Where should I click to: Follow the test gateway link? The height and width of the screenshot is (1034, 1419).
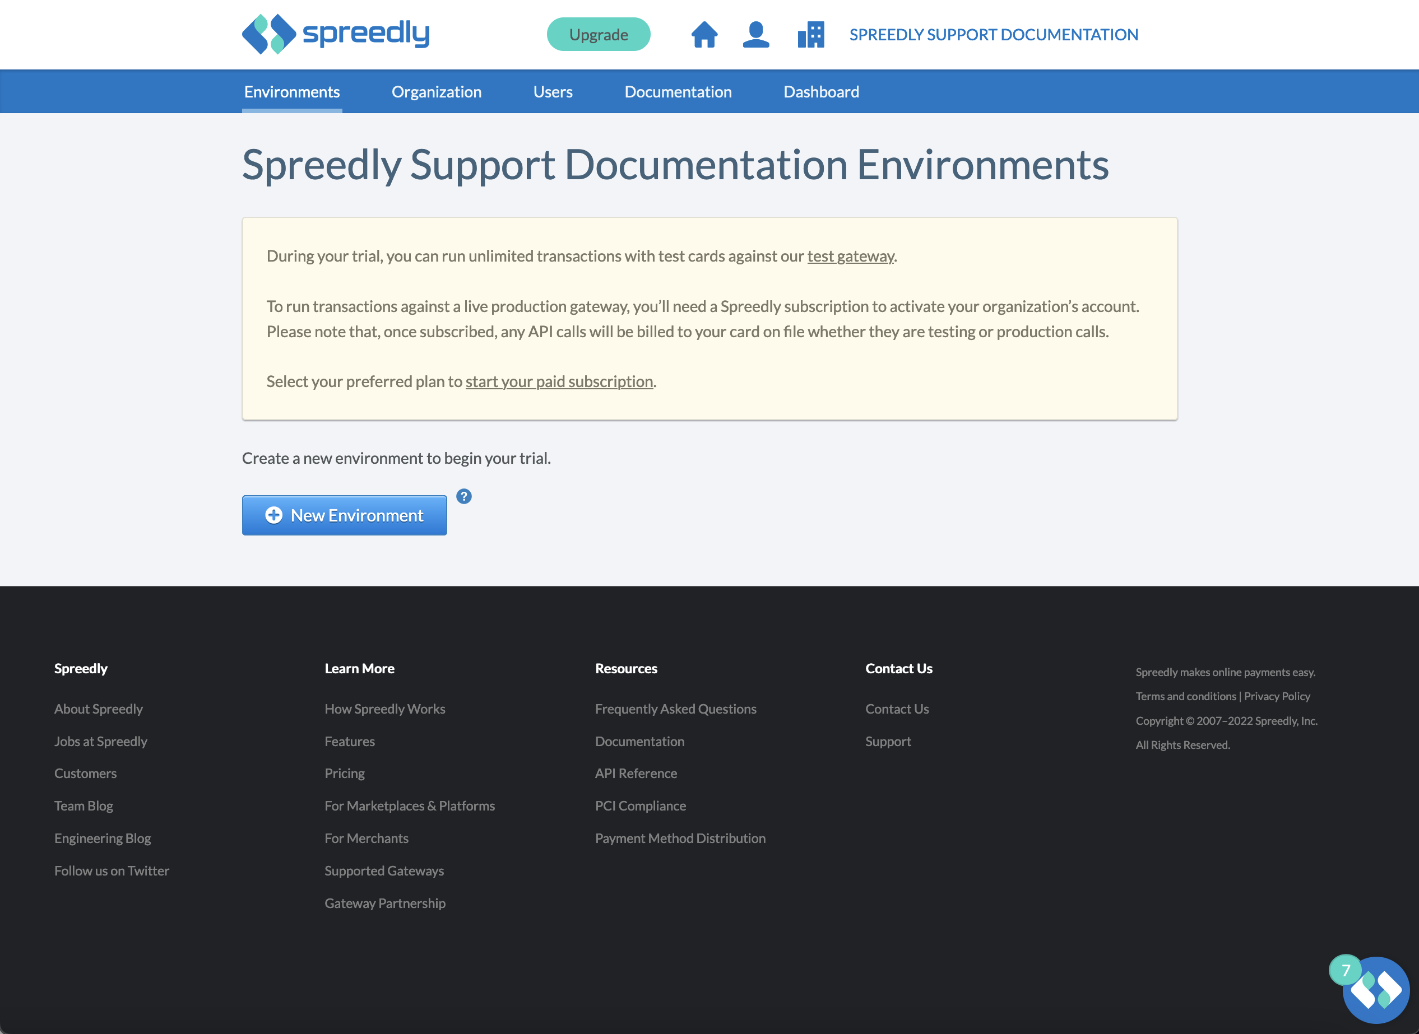click(850, 256)
